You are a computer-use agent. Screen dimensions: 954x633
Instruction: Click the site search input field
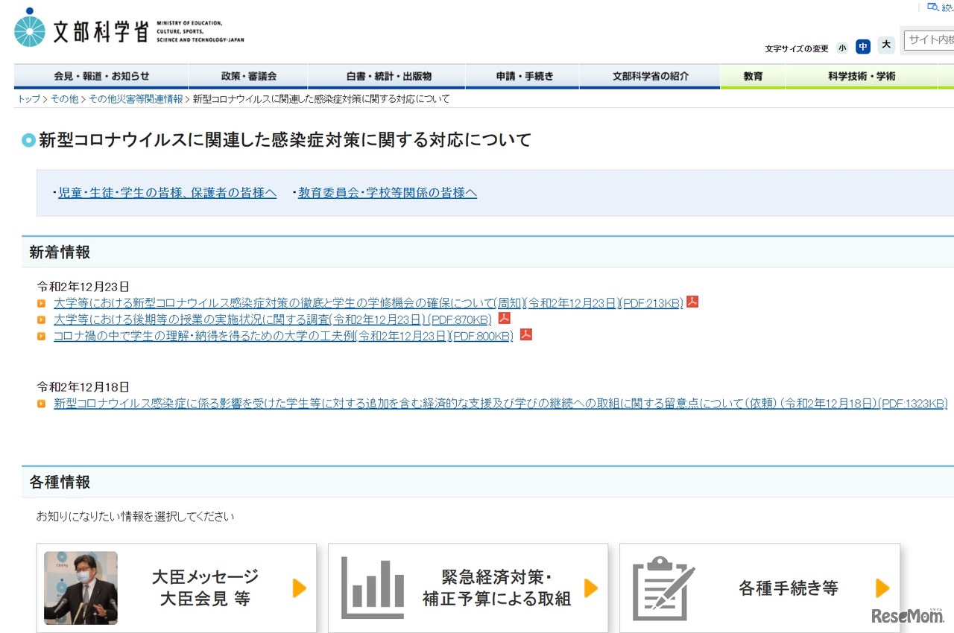pyautogui.click(x=929, y=39)
